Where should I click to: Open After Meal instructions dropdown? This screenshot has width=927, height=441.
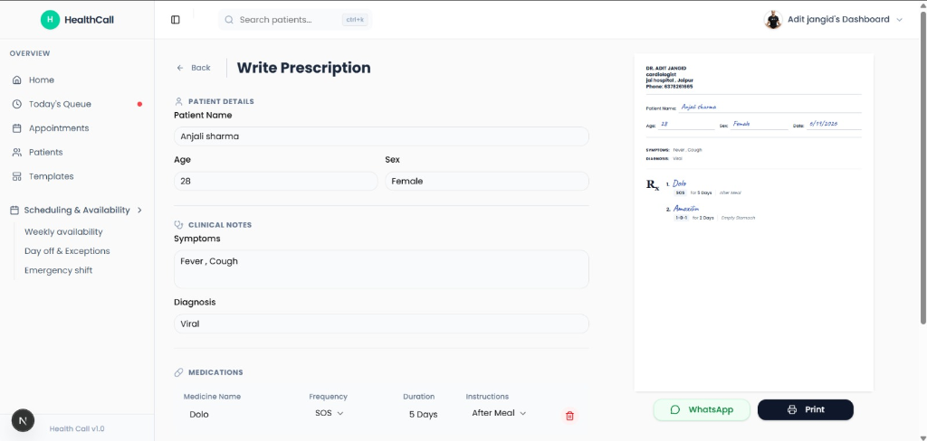coord(499,413)
